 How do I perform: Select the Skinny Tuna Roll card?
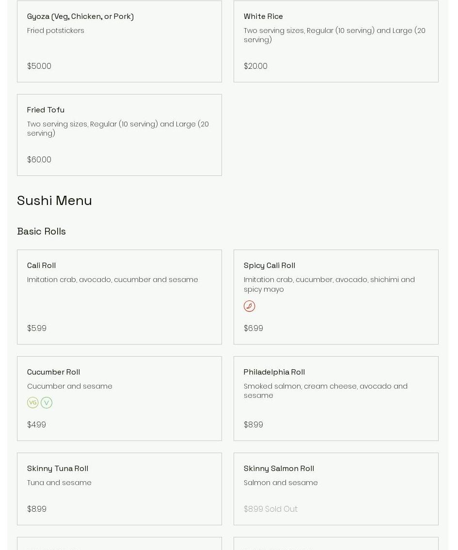tap(119, 489)
